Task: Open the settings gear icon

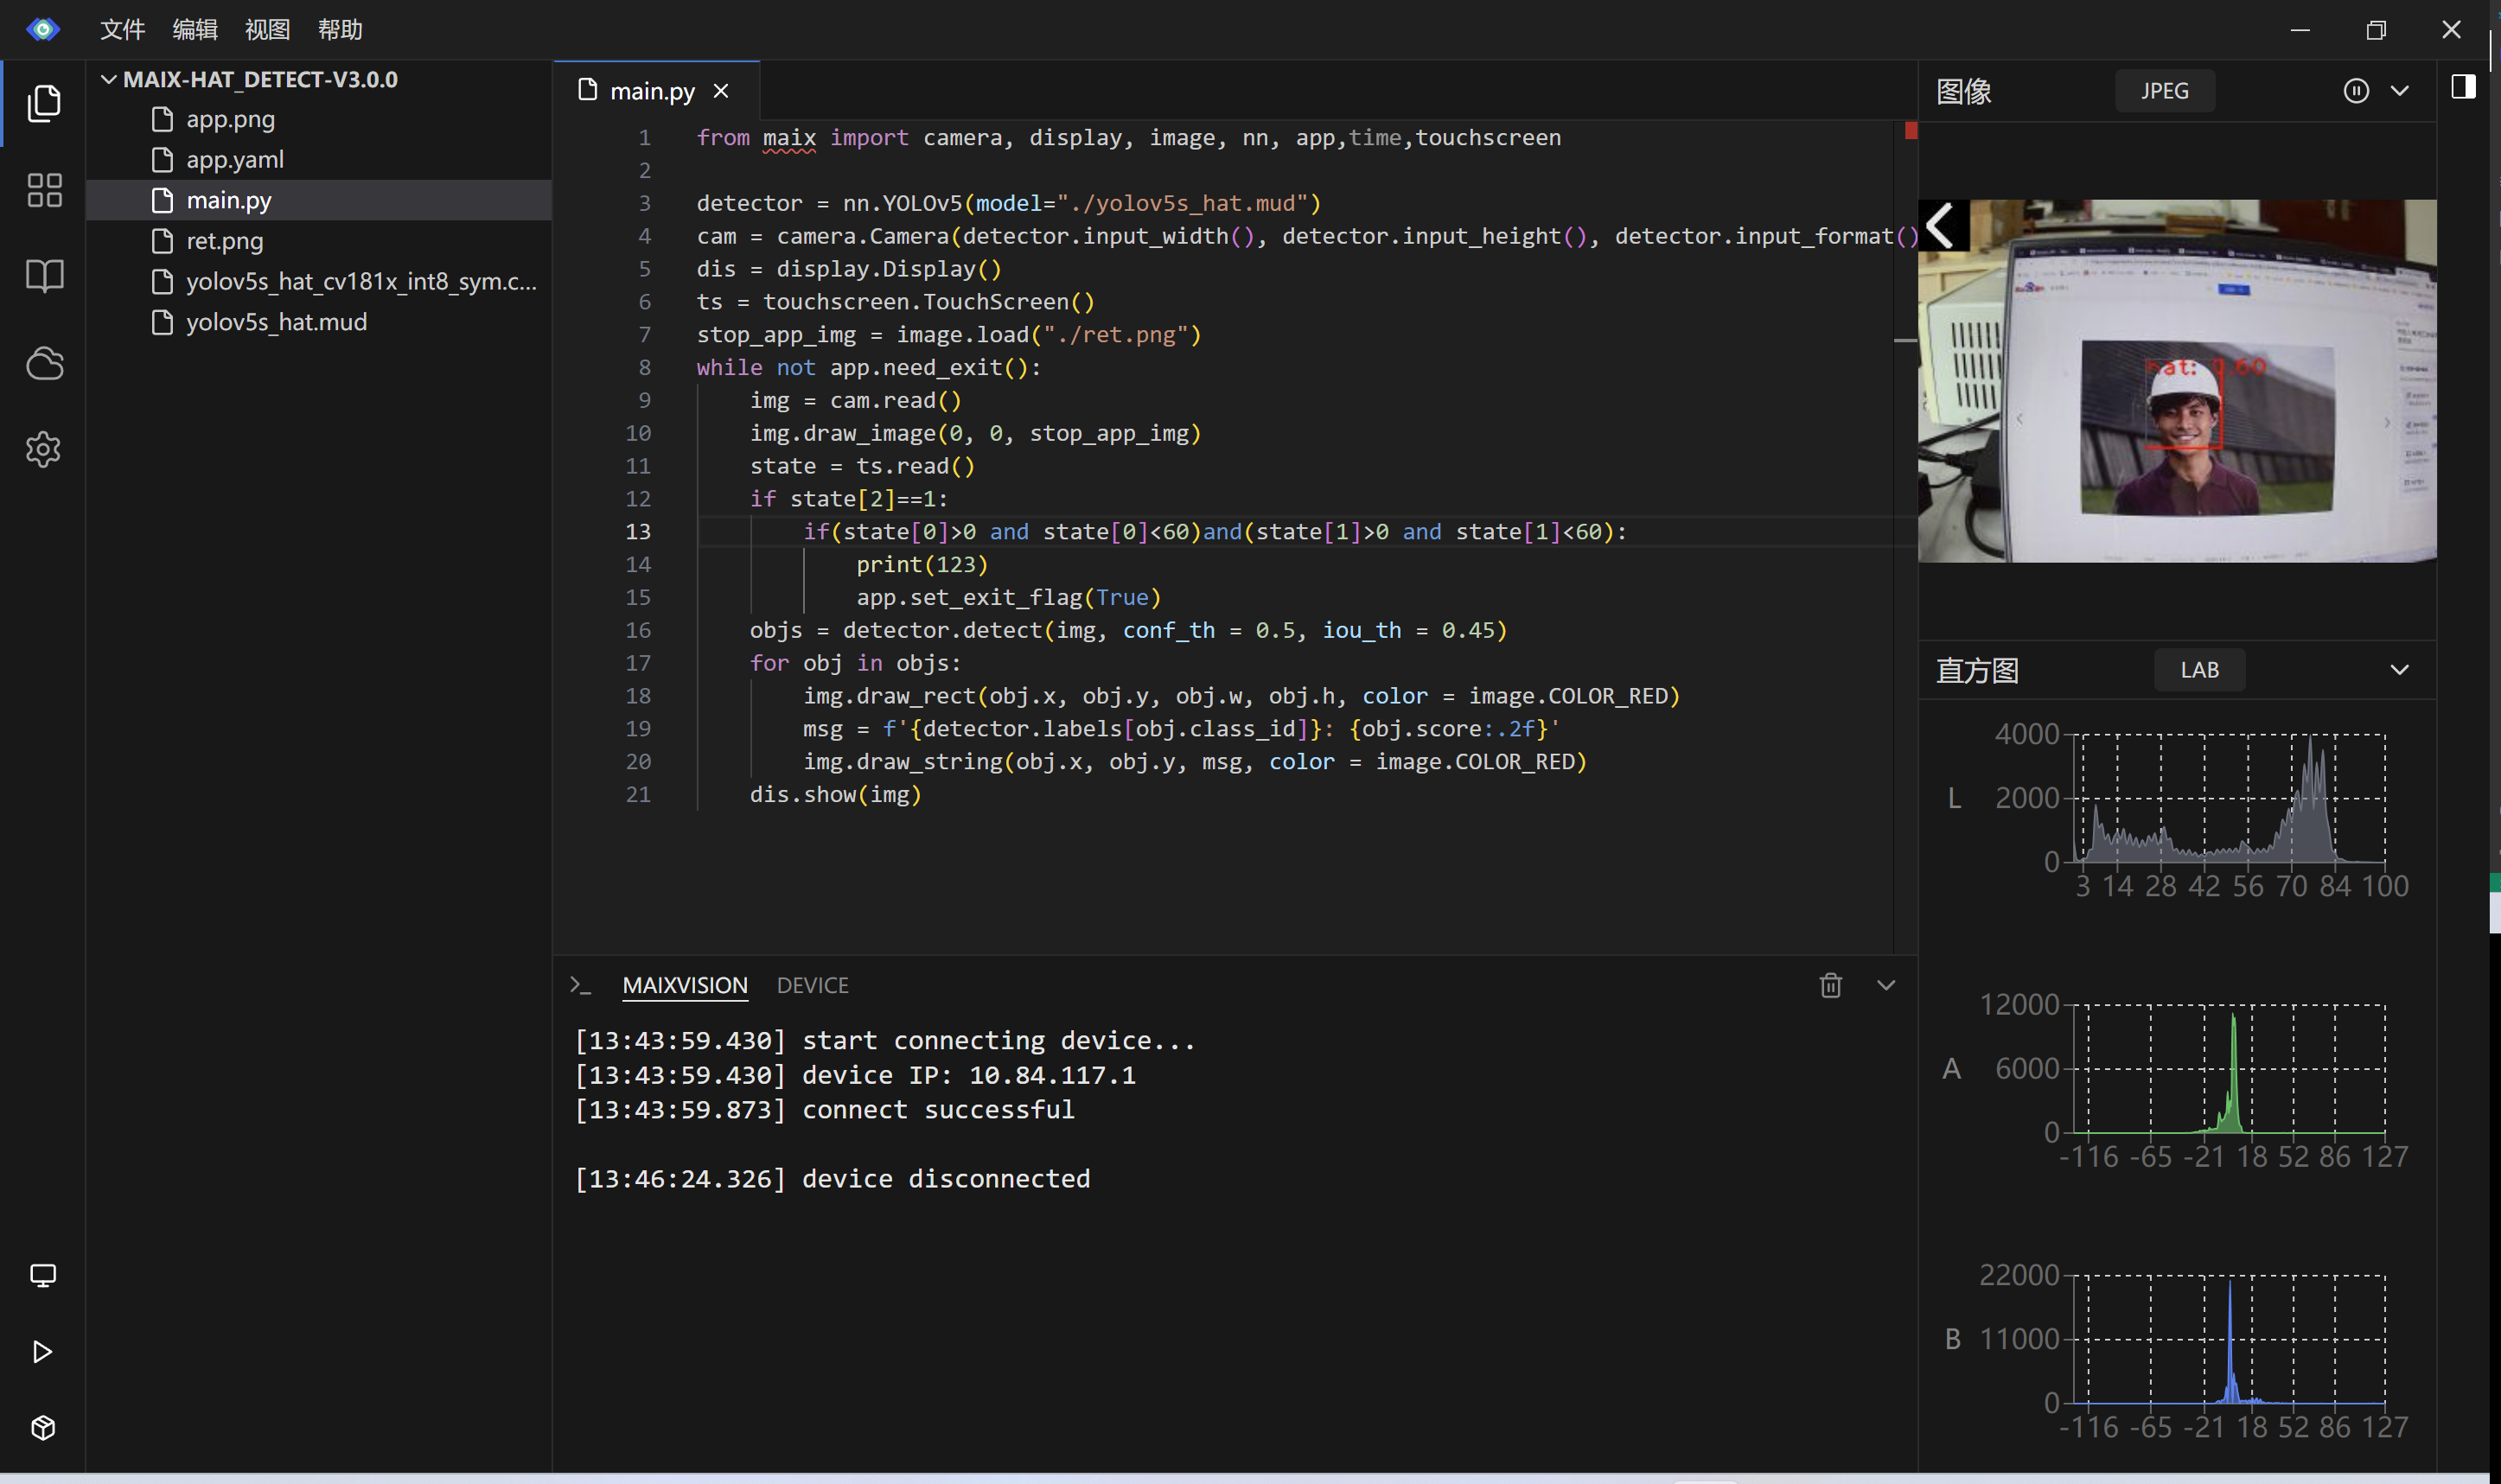Action: pos(43,449)
